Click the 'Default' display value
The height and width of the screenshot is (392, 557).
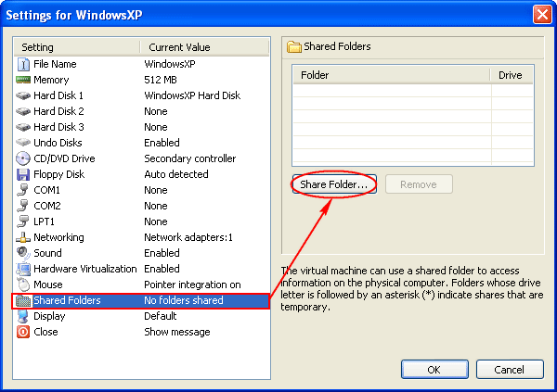point(161,316)
